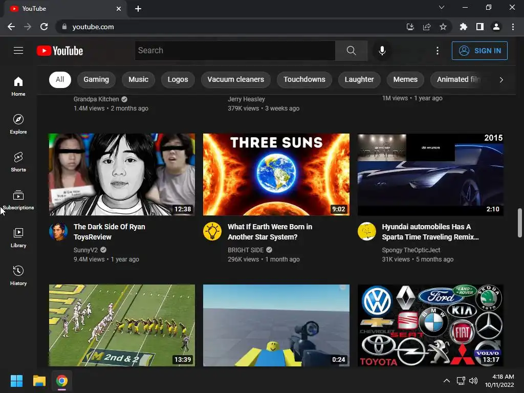Play the football game thumbnail
524x393 pixels.
tap(122, 325)
